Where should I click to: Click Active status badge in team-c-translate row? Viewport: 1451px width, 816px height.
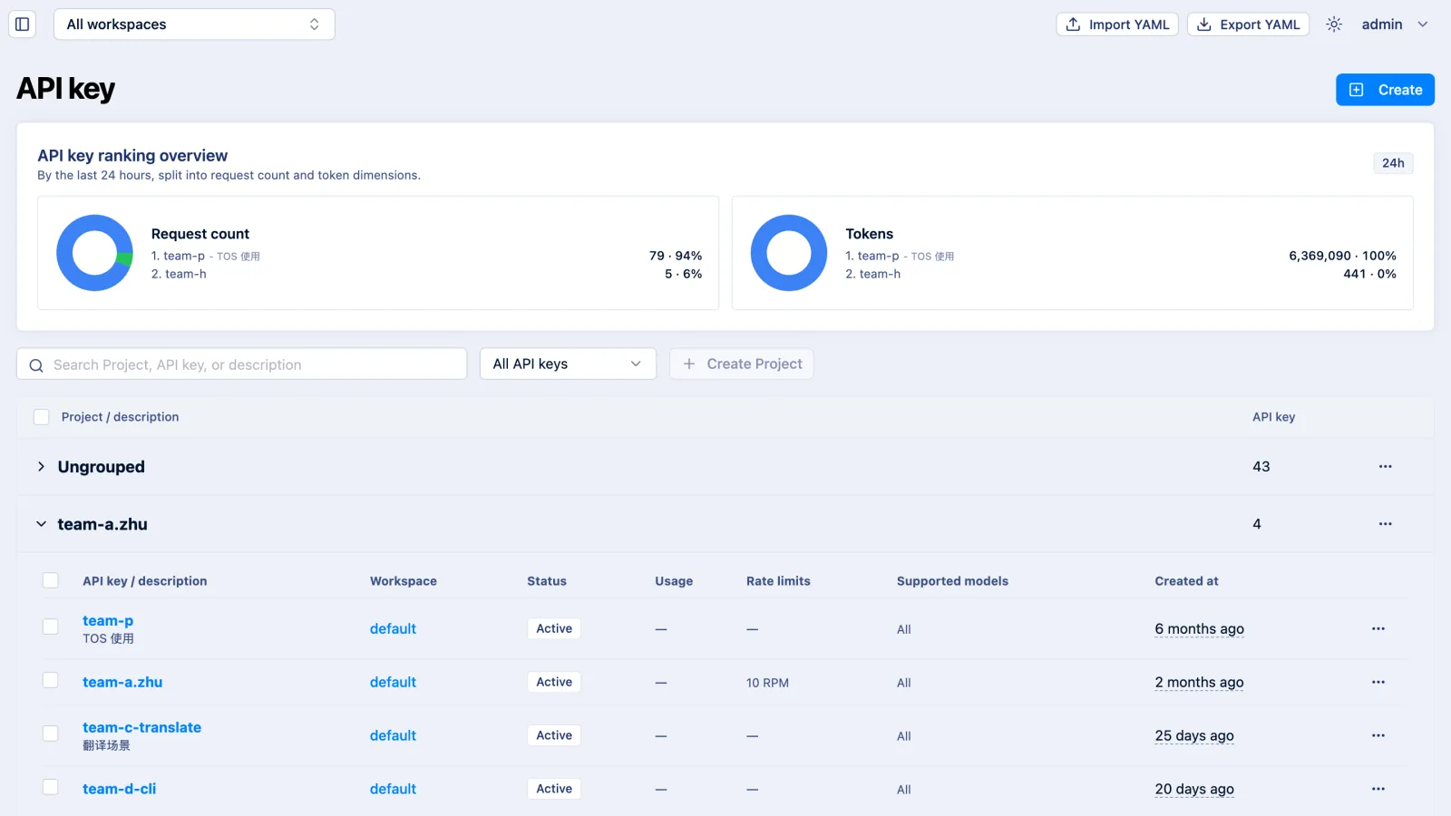click(x=554, y=735)
